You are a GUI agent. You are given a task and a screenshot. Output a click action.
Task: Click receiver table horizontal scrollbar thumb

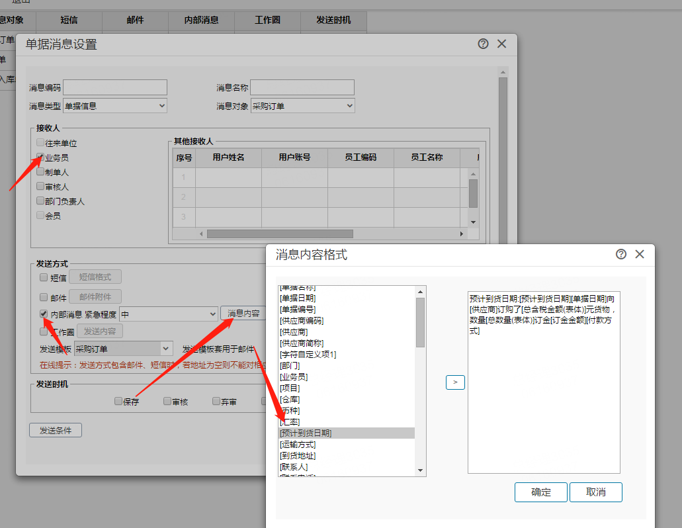[280, 234]
